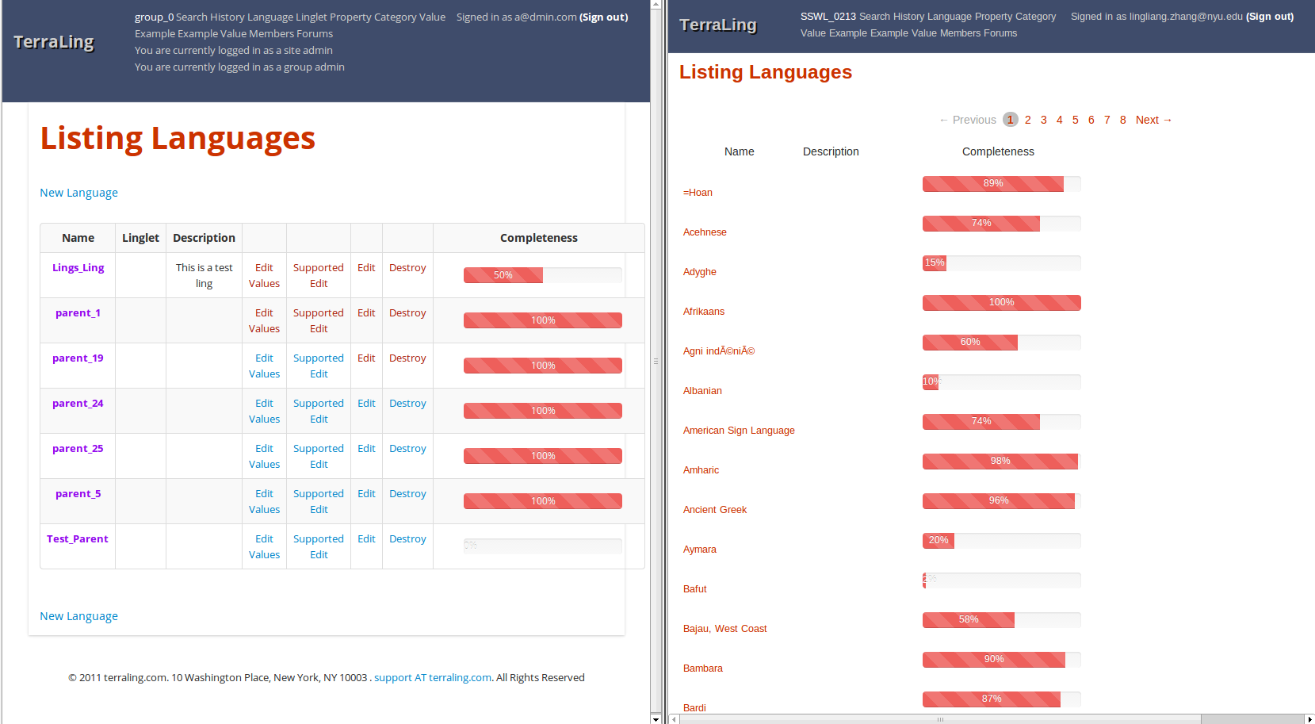This screenshot has width=1315, height=724.
Task: Click Destroy for parent_1
Action: pos(407,313)
